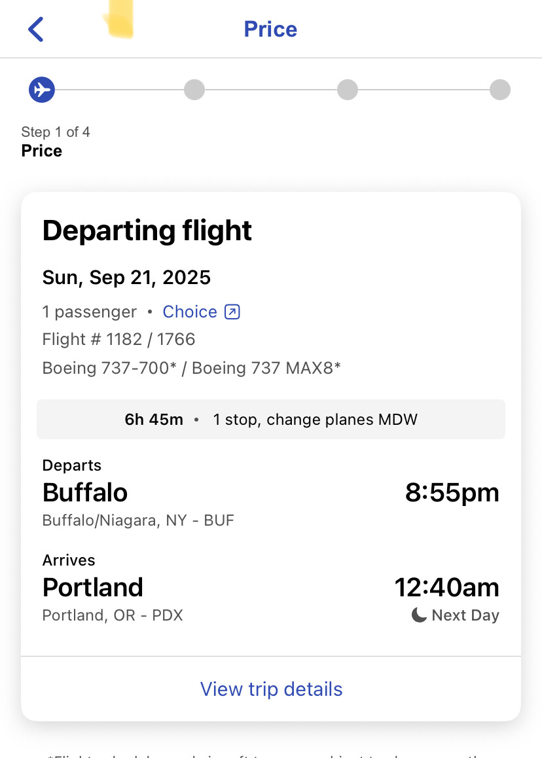Click the moon Next Day icon

click(x=419, y=615)
